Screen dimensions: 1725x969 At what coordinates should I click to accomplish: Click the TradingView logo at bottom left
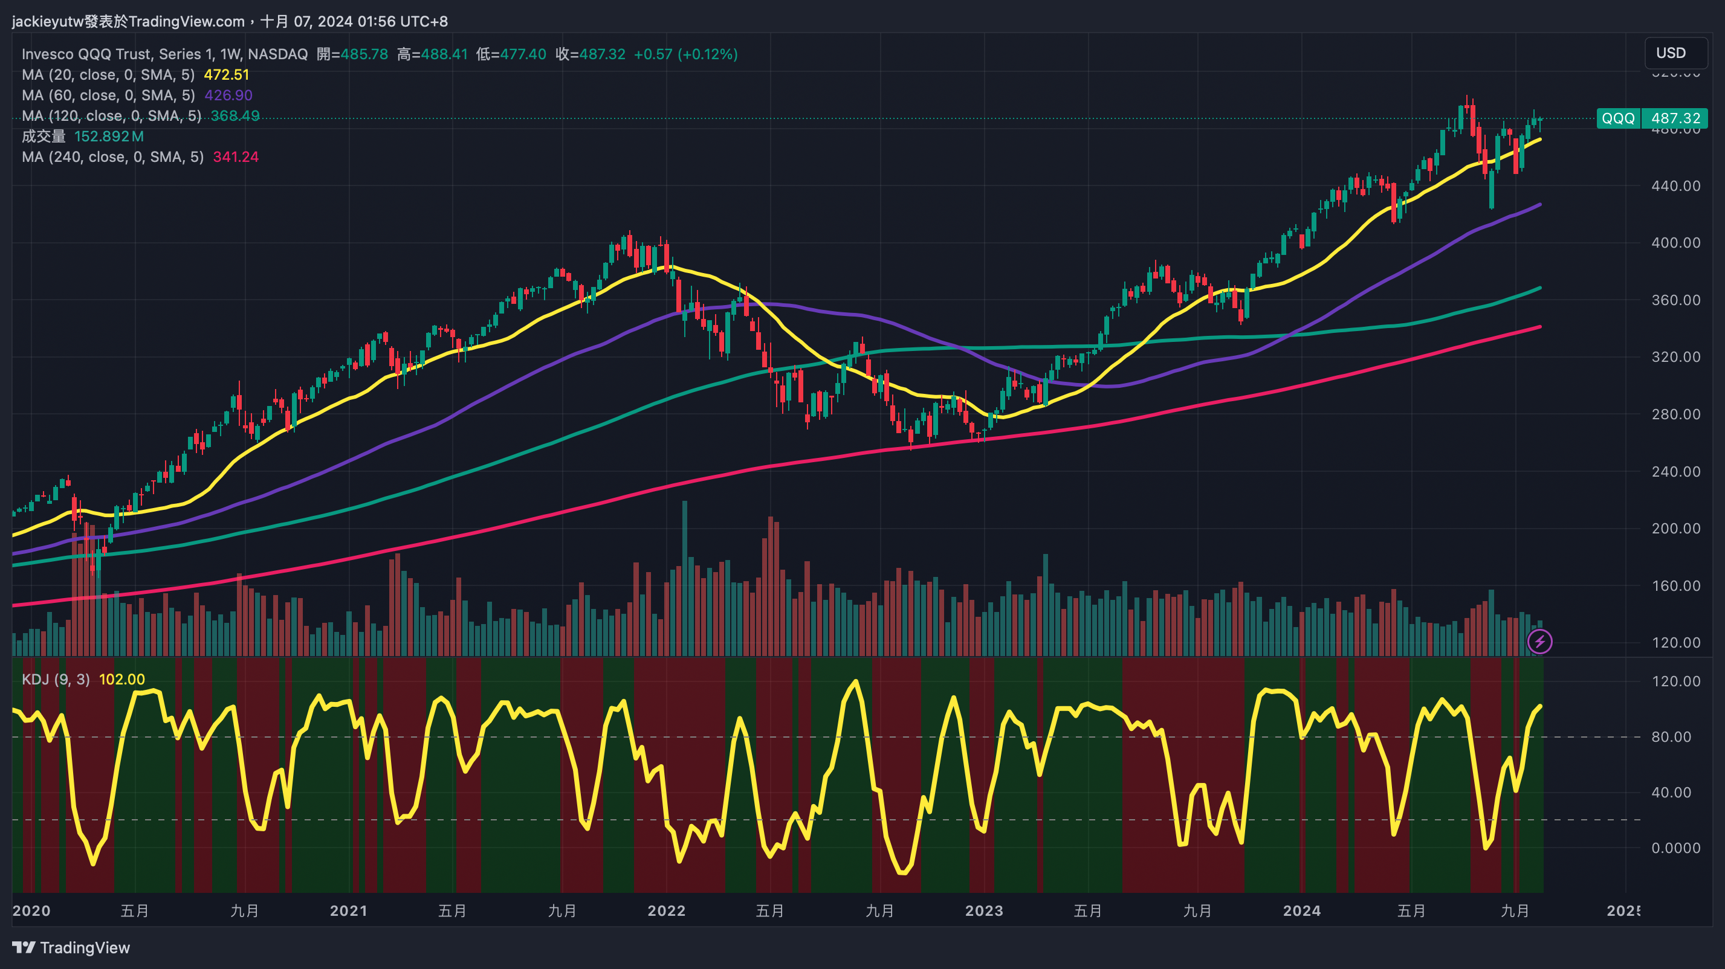point(71,948)
